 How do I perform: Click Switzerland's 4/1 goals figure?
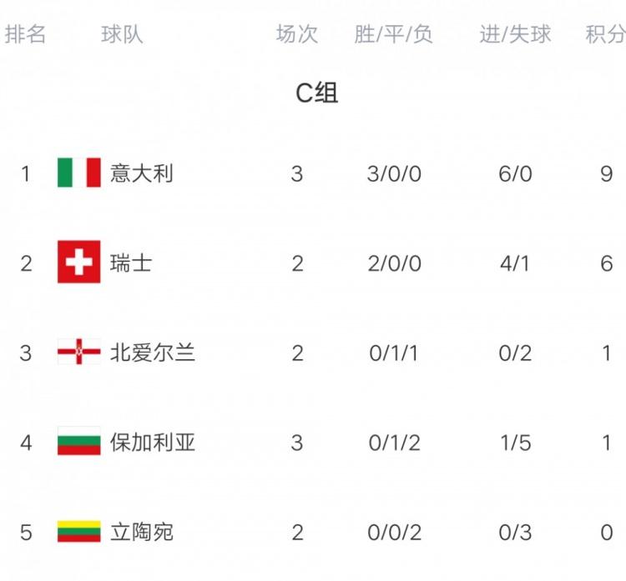515,263
